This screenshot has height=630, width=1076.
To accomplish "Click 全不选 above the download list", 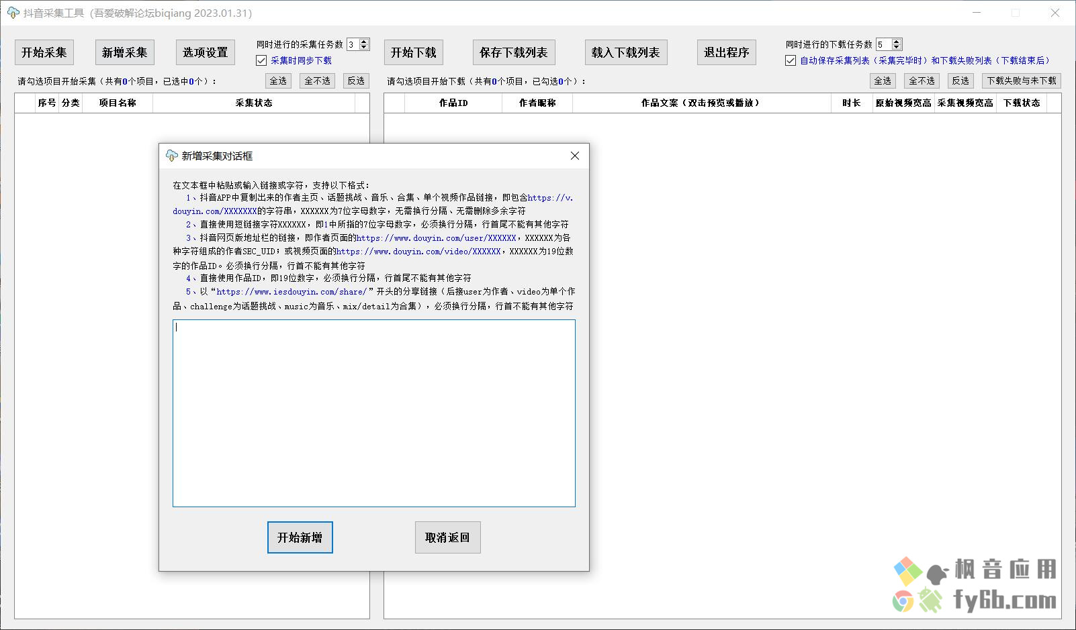I will click(x=922, y=81).
